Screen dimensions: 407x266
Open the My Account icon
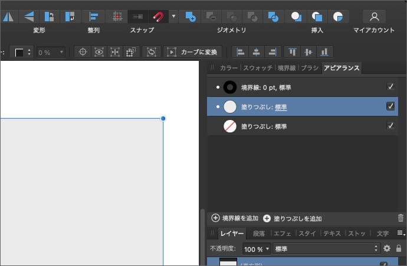pos(374,17)
